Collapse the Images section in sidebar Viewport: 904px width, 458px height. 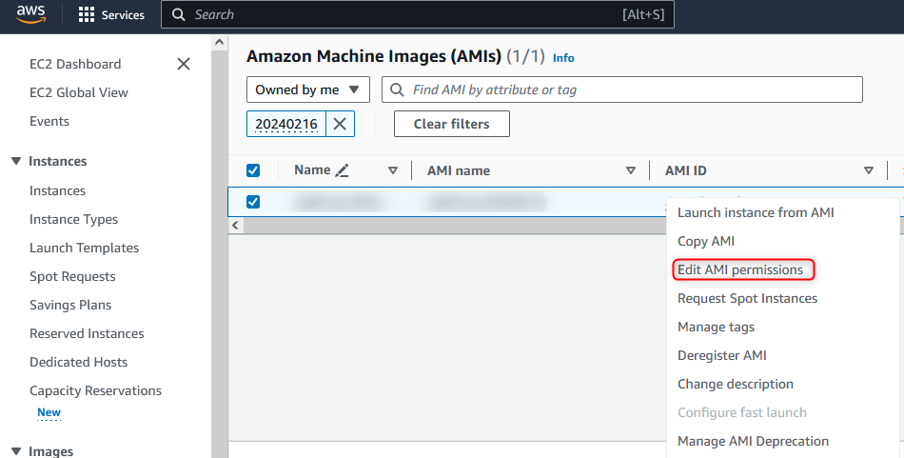16,451
